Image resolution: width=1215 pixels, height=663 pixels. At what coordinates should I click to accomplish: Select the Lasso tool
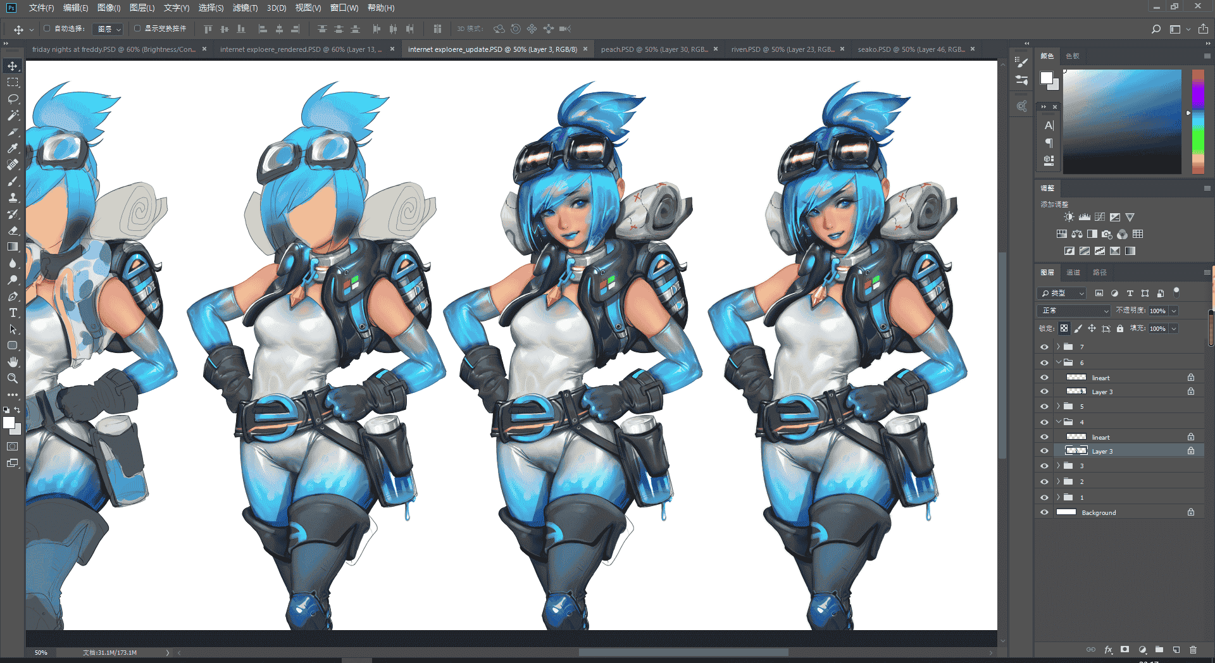[13, 99]
